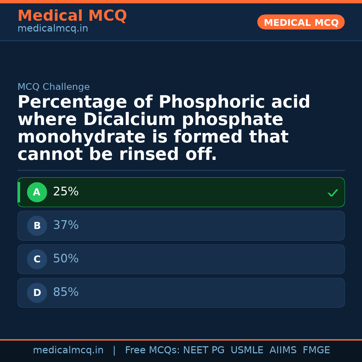Image resolution: width=362 pixels, height=362 pixels.
Task: Click the MCQ Challenge label
Action: click(x=54, y=87)
